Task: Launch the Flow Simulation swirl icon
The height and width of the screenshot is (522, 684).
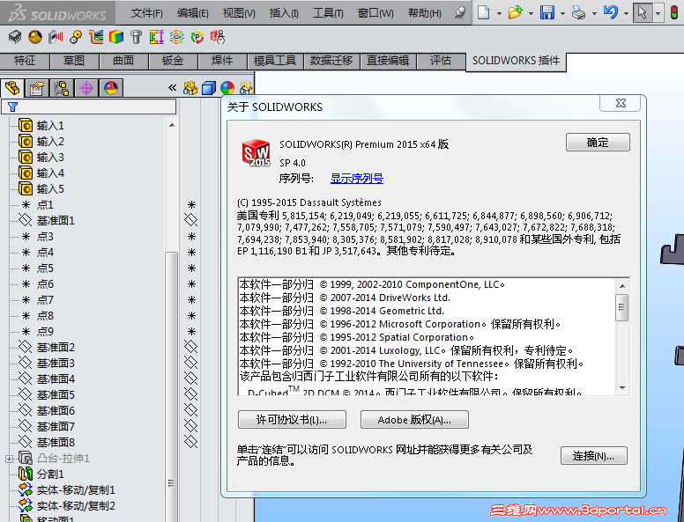Action: [176, 37]
